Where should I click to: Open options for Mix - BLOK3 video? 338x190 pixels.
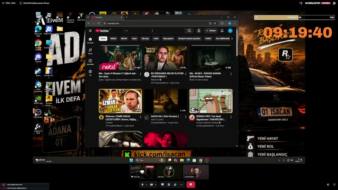(x=231, y=74)
